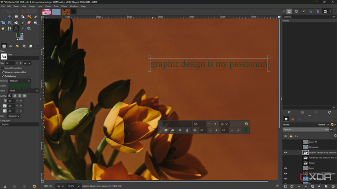Apply italic in on-canvas text toolbar
Screen dimensions: 337x189
[x=180, y=130]
